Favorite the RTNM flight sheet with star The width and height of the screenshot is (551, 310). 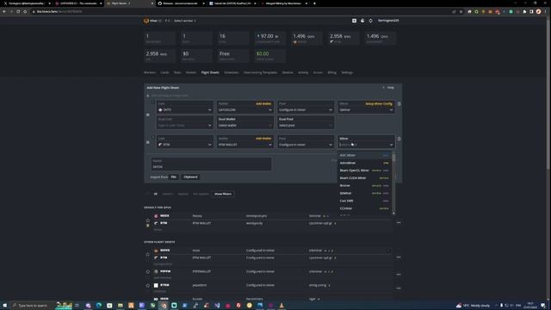point(147,285)
